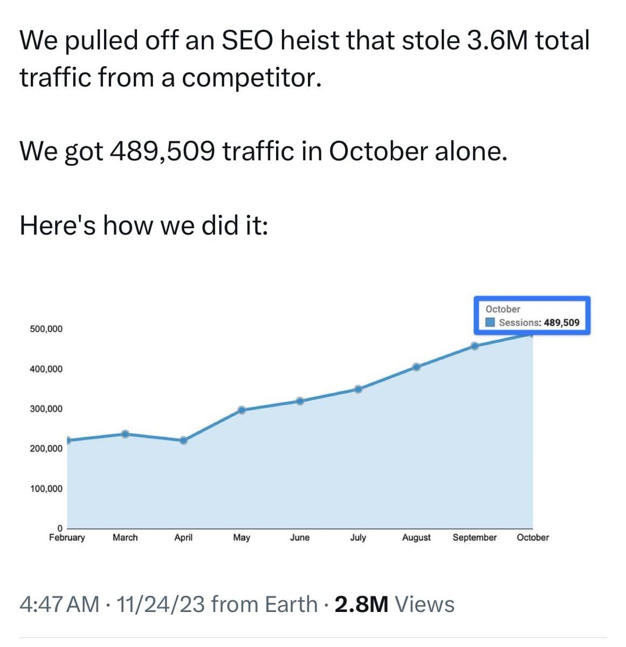Click the October tooltip box
The height and width of the screenshot is (647, 626).
pos(532,315)
